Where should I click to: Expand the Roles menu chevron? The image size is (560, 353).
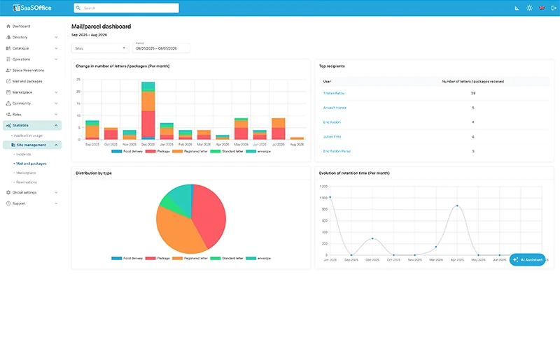pos(56,115)
